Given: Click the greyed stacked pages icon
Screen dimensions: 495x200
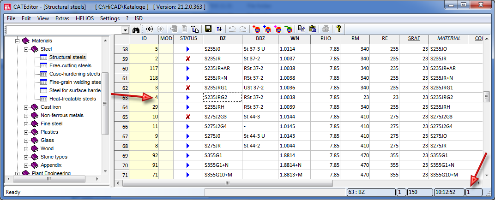Looking at the screenshot, I should pyautogui.click(x=174, y=29).
